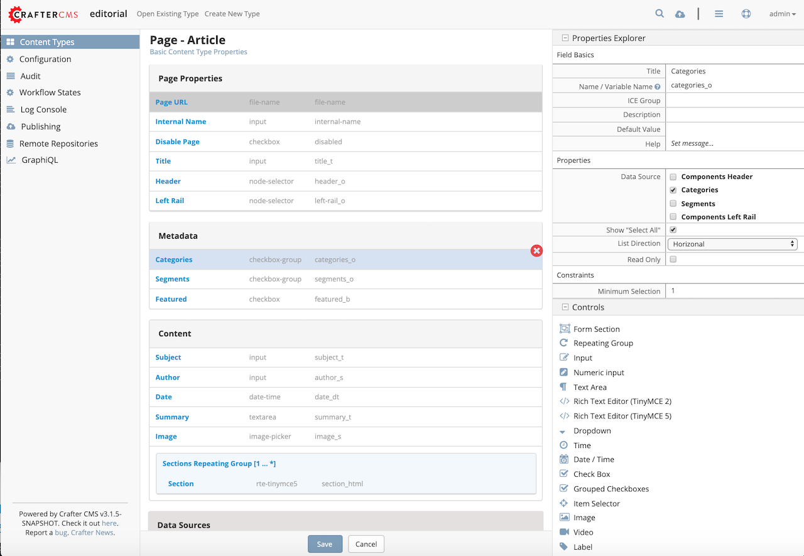The width and height of the screenshot is (804, 556).
Task: Open the search magnifier icon
Action: 660,13
